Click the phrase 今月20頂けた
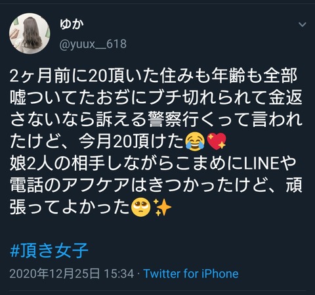 131,141
